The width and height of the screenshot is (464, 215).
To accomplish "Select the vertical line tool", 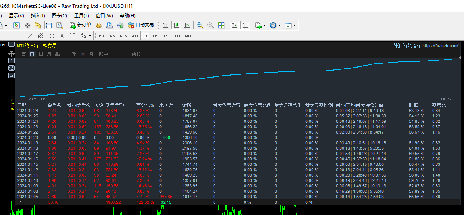I will coord(8,36).
